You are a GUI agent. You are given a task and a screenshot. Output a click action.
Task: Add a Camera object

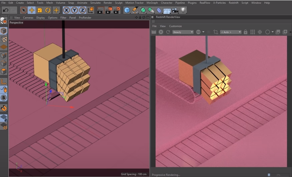pyautogui.click(x=175, y=10)
